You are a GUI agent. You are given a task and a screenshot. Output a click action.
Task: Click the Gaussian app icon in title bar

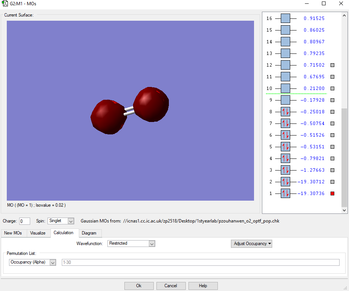click(5, 4)
